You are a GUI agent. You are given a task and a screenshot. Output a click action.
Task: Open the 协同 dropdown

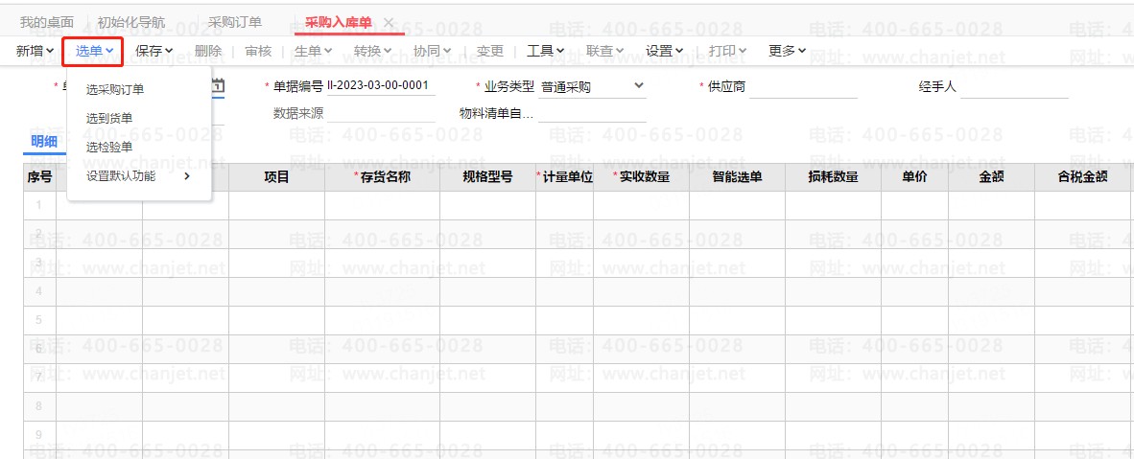point(432,51)
